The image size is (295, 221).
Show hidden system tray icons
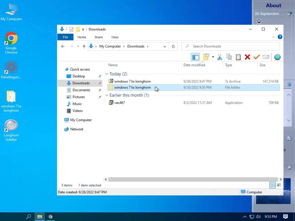(x=245, y=217)
